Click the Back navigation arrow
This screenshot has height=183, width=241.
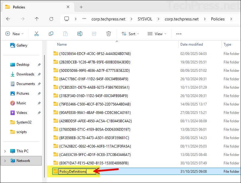(x=8, y=19)
